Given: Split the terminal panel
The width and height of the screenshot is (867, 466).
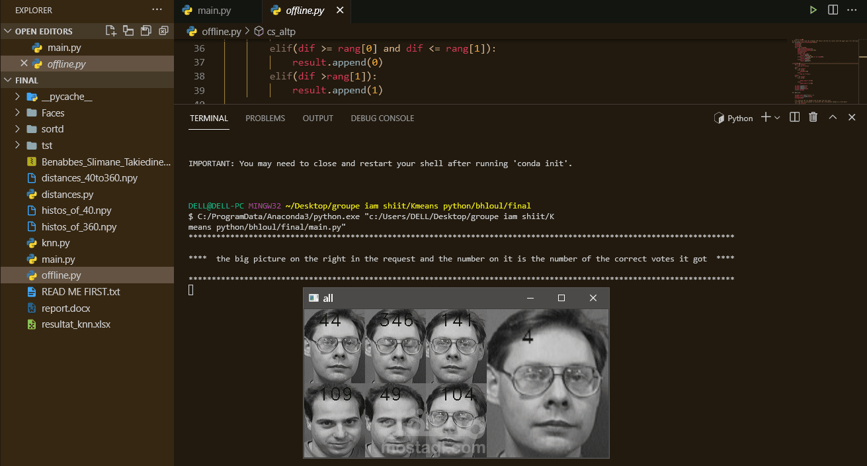Looking at the screenshot, I should [x=795, y=117].
